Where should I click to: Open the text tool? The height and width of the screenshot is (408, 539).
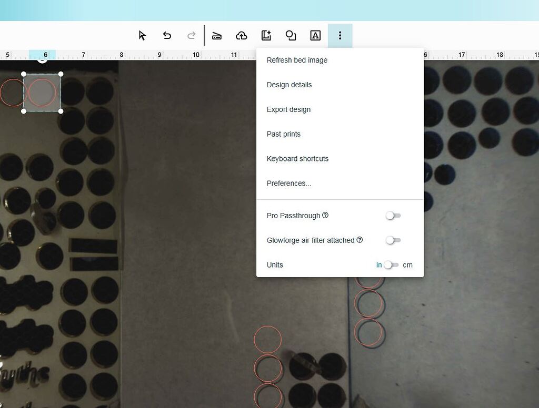(x=315, y=35)
